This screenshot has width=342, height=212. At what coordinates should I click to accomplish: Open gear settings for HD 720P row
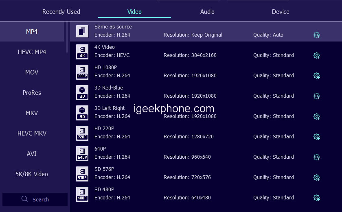tap(317, 137)
